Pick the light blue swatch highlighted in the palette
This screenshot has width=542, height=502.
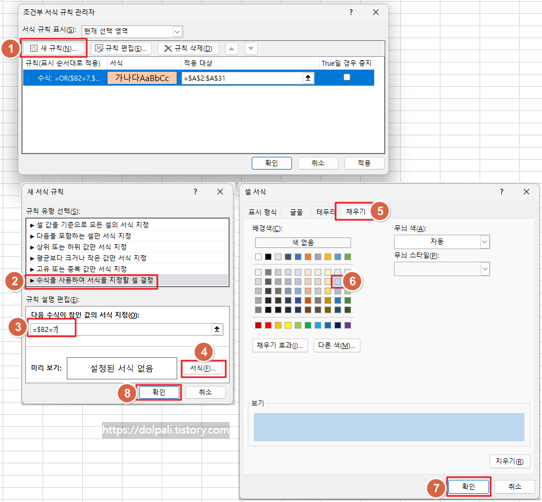pyautogui.click(x=338, y=282)
